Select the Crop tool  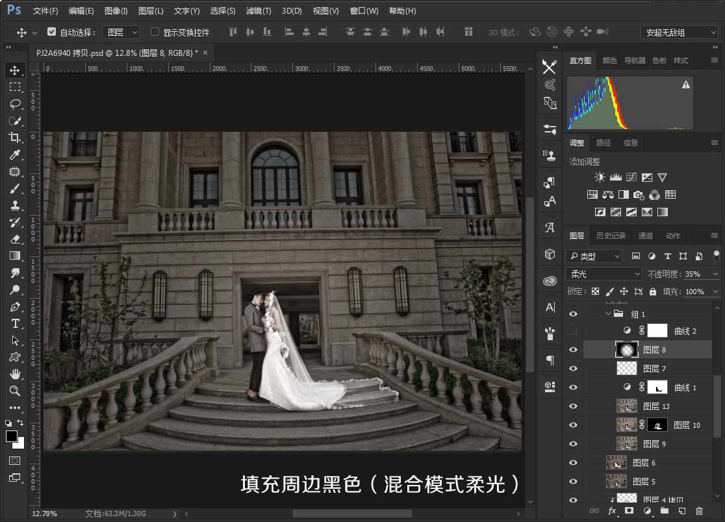(x=16, y=138)
